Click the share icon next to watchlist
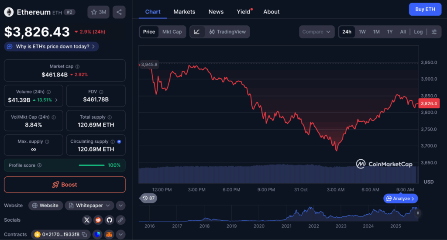Viewport: 447px width, 240px height. tap(119, 12)
